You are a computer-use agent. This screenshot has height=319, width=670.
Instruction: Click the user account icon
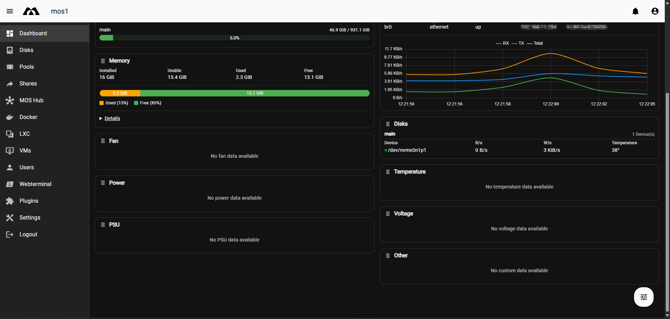tap(655, 11)
